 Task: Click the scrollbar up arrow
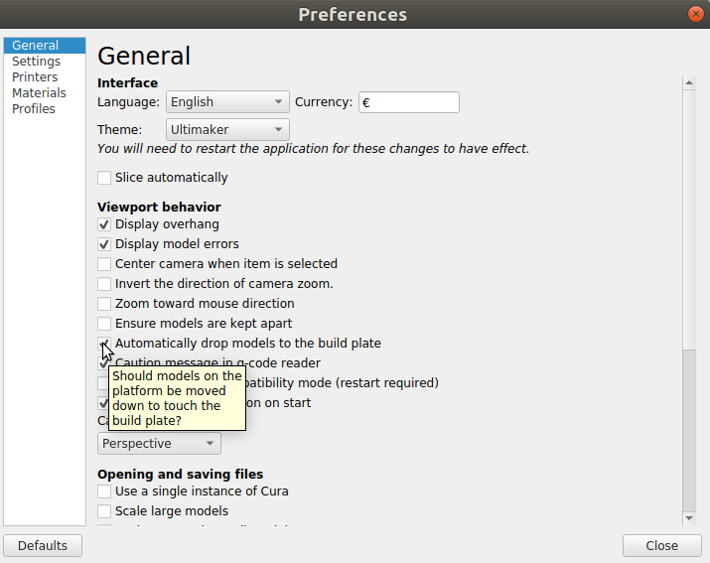[689, 82]
